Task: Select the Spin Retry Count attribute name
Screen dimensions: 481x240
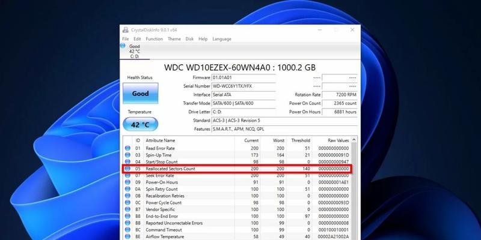Action: (x=162, y=189)
